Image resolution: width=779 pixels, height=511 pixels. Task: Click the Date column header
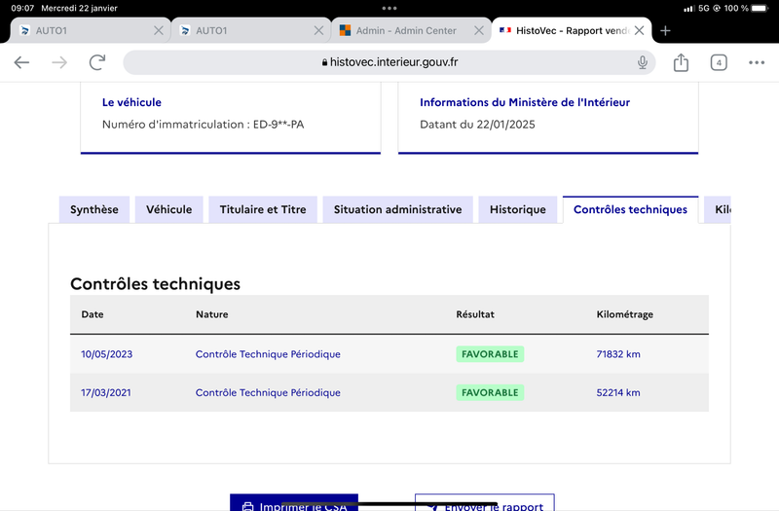(x=93, y=314)
